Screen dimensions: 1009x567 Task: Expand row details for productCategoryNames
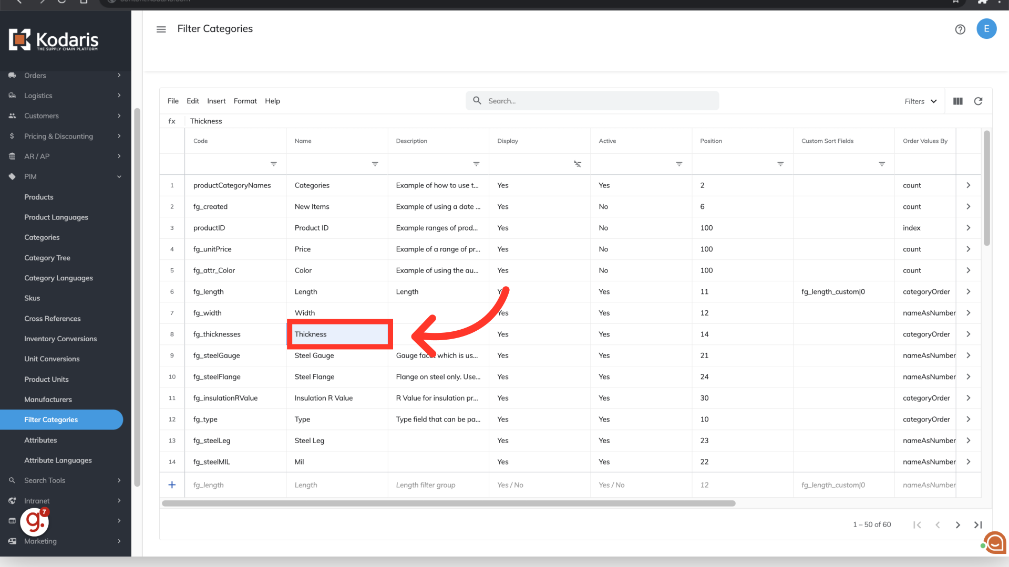click(969, 185)
